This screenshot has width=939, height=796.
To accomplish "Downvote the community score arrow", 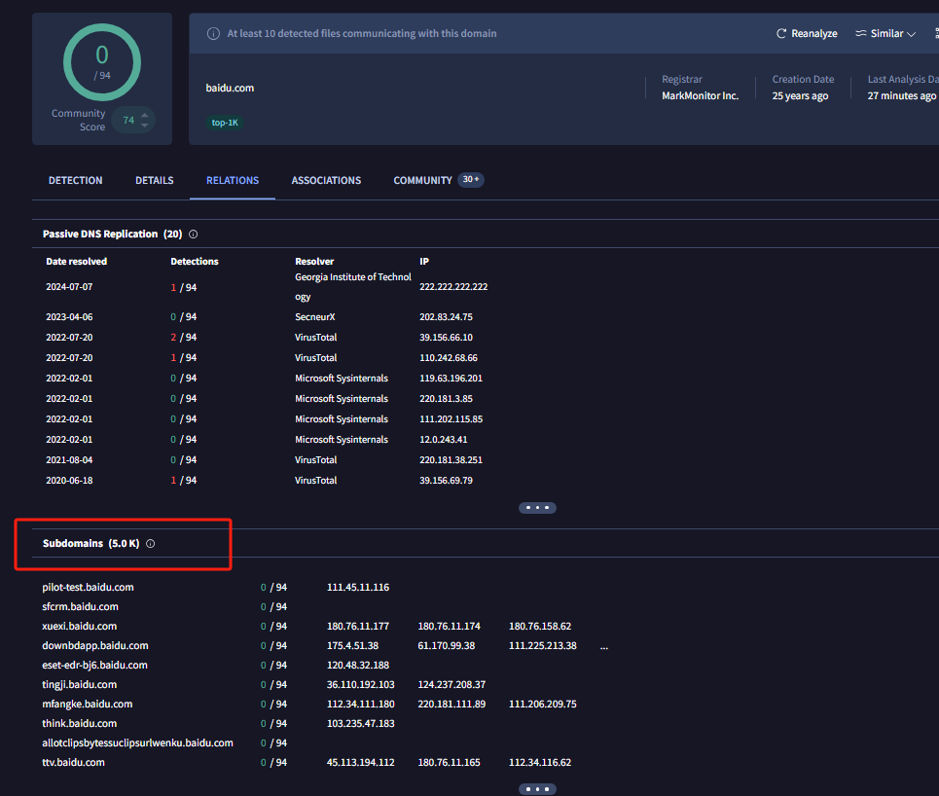I will point(144,126).
